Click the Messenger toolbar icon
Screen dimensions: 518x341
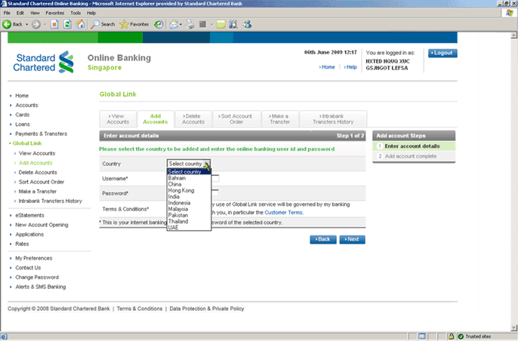click(x=247, y=24)
